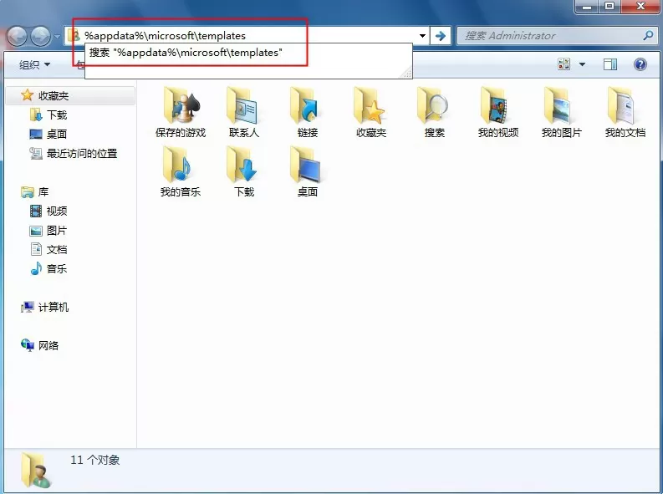The image size is (663, 494).
Task: Open the 我的视频 folder
Action: click(x=497, y=112)
